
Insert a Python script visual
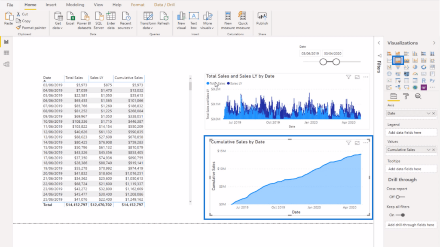point(432,81)
